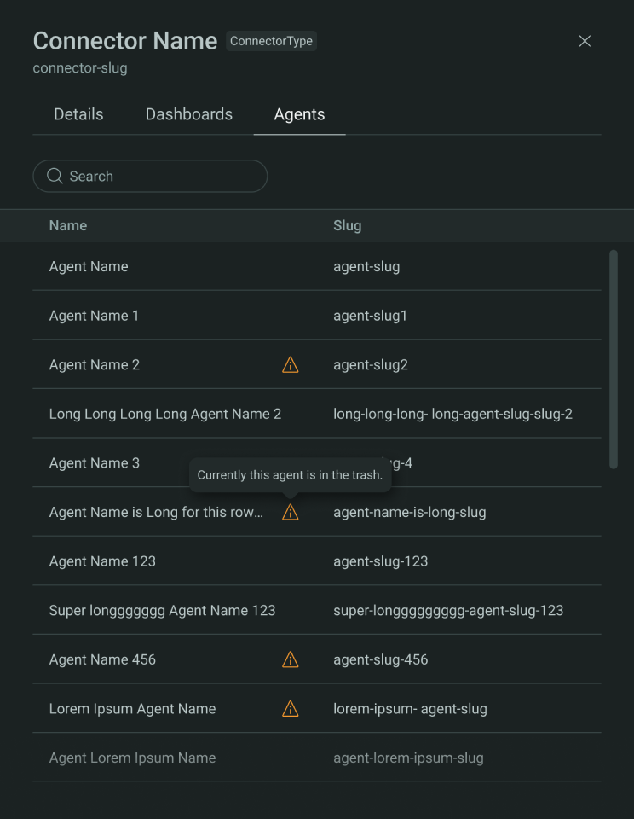Open the Dashboards tab
The height and width of the screenshot is (819, 634).
tap(189, 114)
